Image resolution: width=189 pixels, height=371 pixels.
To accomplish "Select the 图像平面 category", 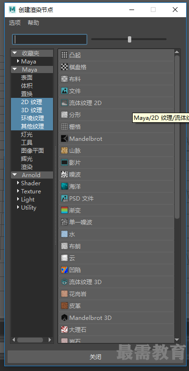I will coord(32,150).
